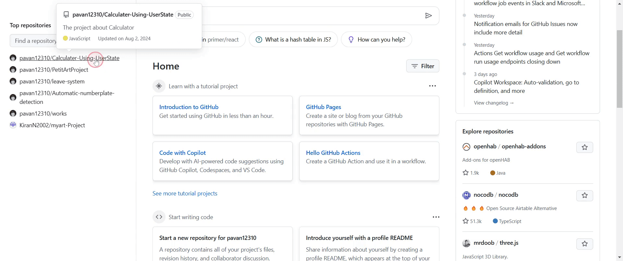Open Introduction to GitHub tutorial
This screenshot has height=261, width=623.
[189, 107]
